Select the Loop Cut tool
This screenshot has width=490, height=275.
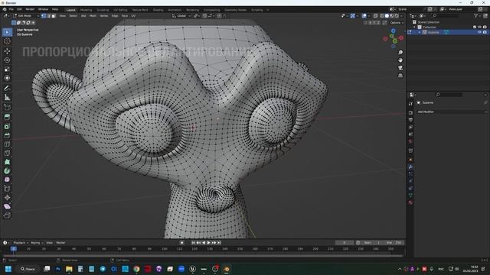pos(7,144)
